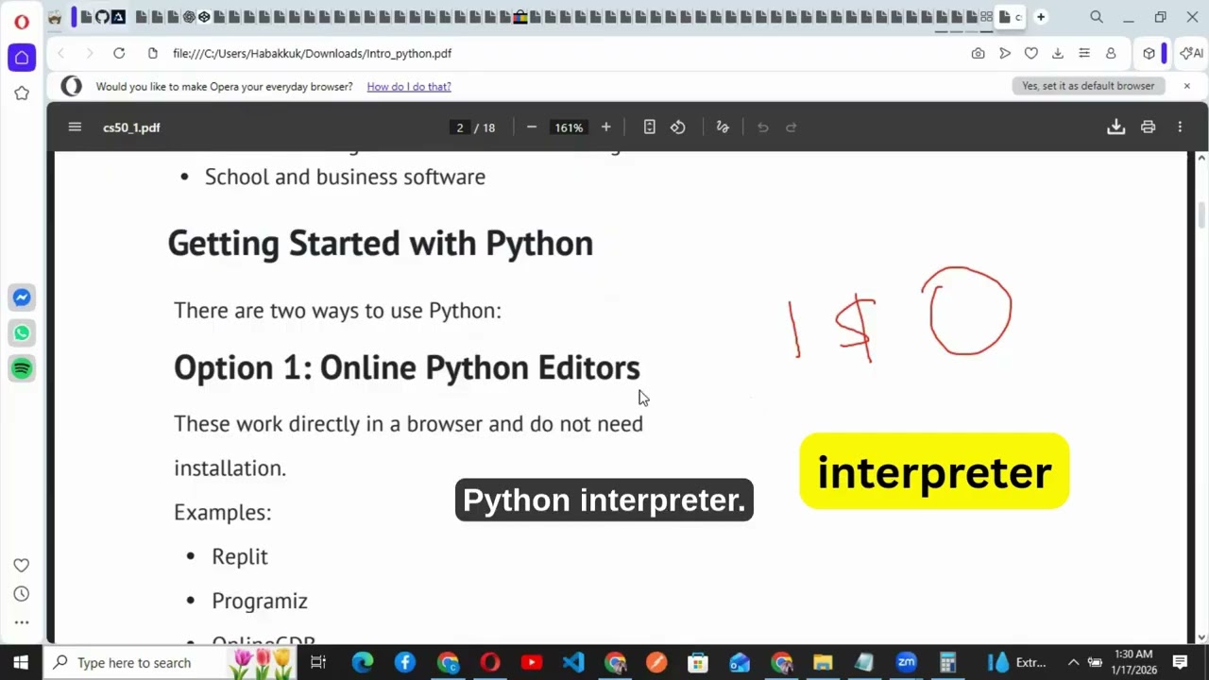Undo the last PDF annotation

tap(763, 127)
